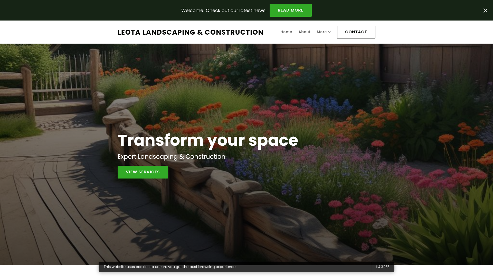
Task: Close the welcome announcement banner
Action: pyautogui.click(x=485, y=11)
